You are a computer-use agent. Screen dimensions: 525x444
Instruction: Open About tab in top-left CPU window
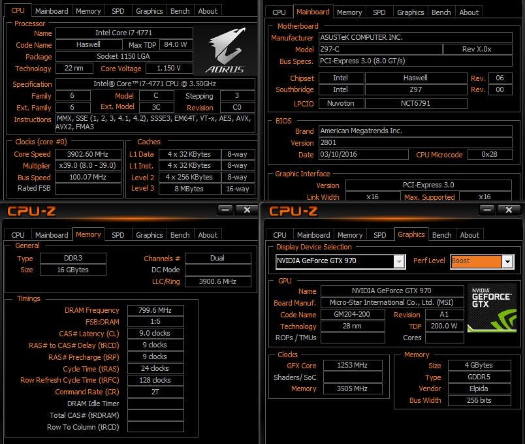208,11
